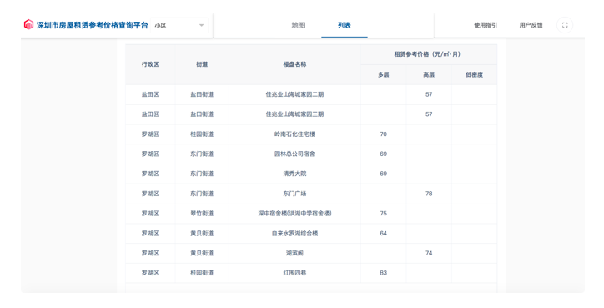Select 佳兆业山海城家园二期 in the table

point(294,94)
